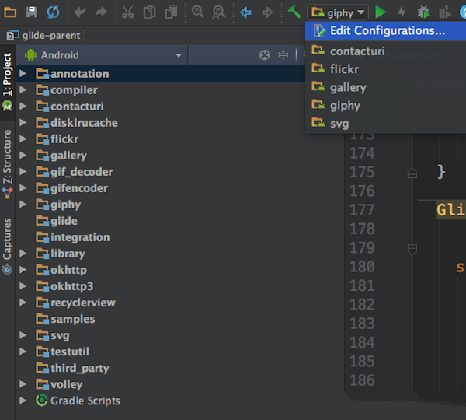Click the Cut scissors icon

click(128, 12)
